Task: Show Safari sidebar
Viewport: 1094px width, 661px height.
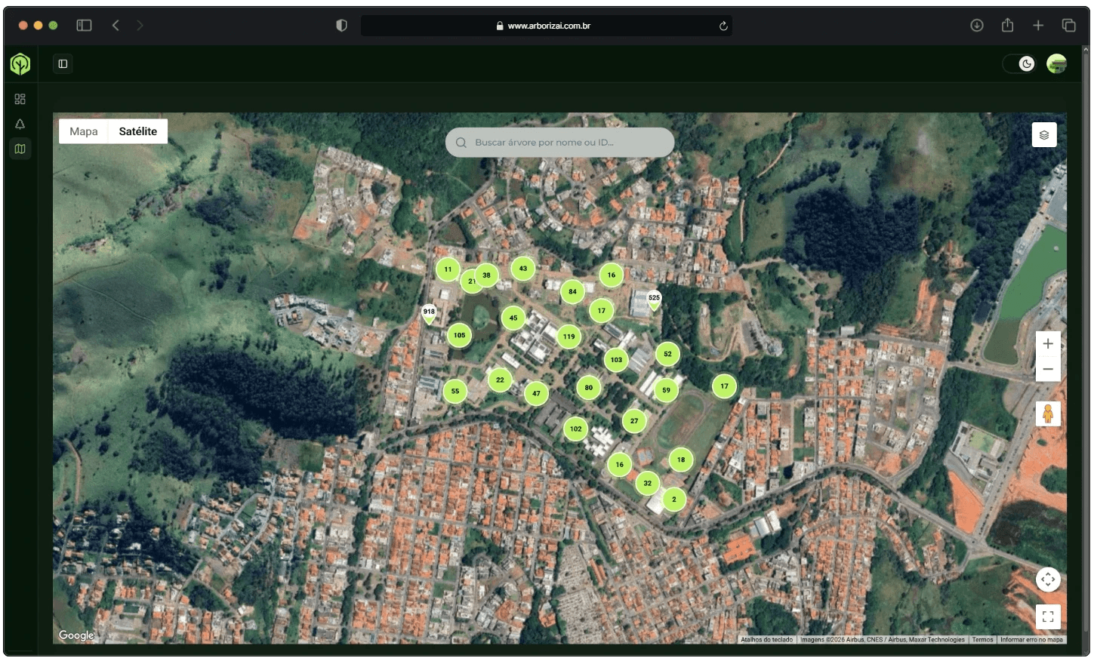Action: (x=84, y=25)
